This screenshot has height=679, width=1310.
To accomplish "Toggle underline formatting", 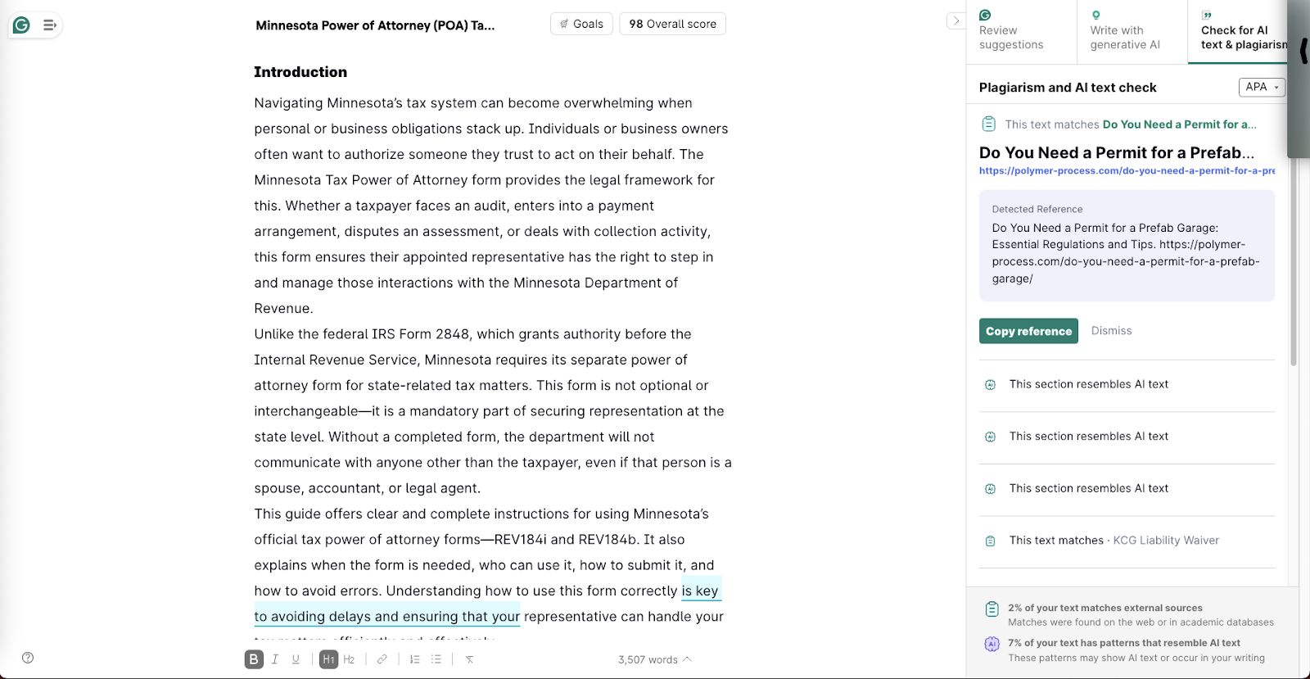I will [296, 659].
